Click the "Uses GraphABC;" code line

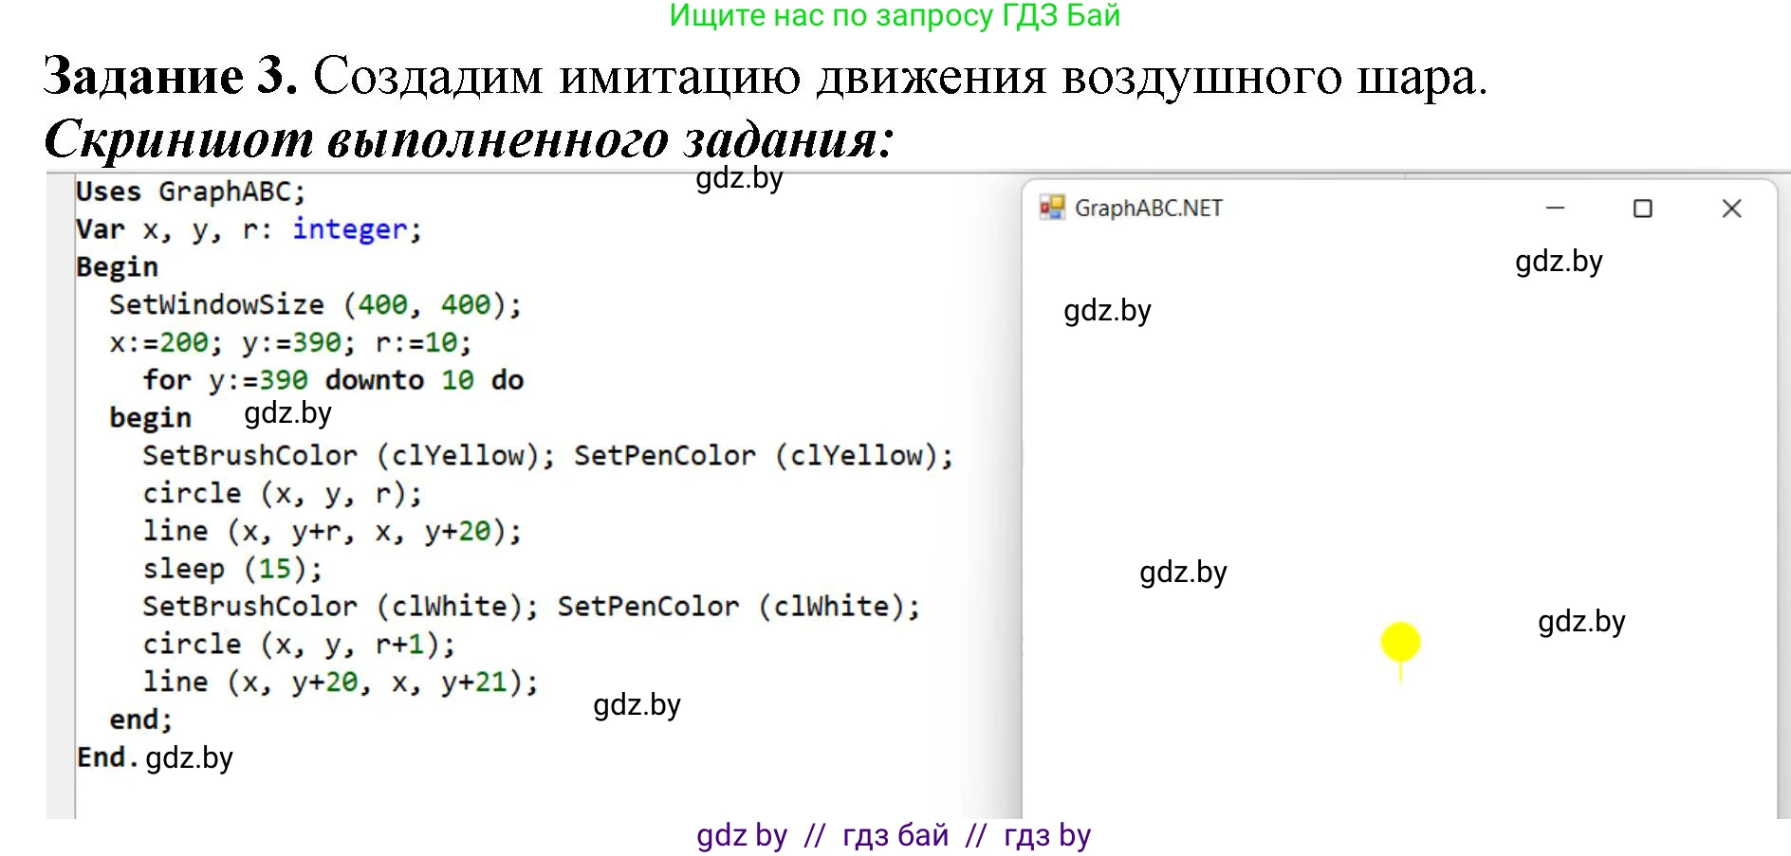click(191, 191)
